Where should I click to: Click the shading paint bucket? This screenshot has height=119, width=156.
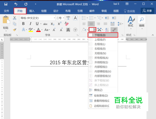pyautogui.click(x=84, y=30)
